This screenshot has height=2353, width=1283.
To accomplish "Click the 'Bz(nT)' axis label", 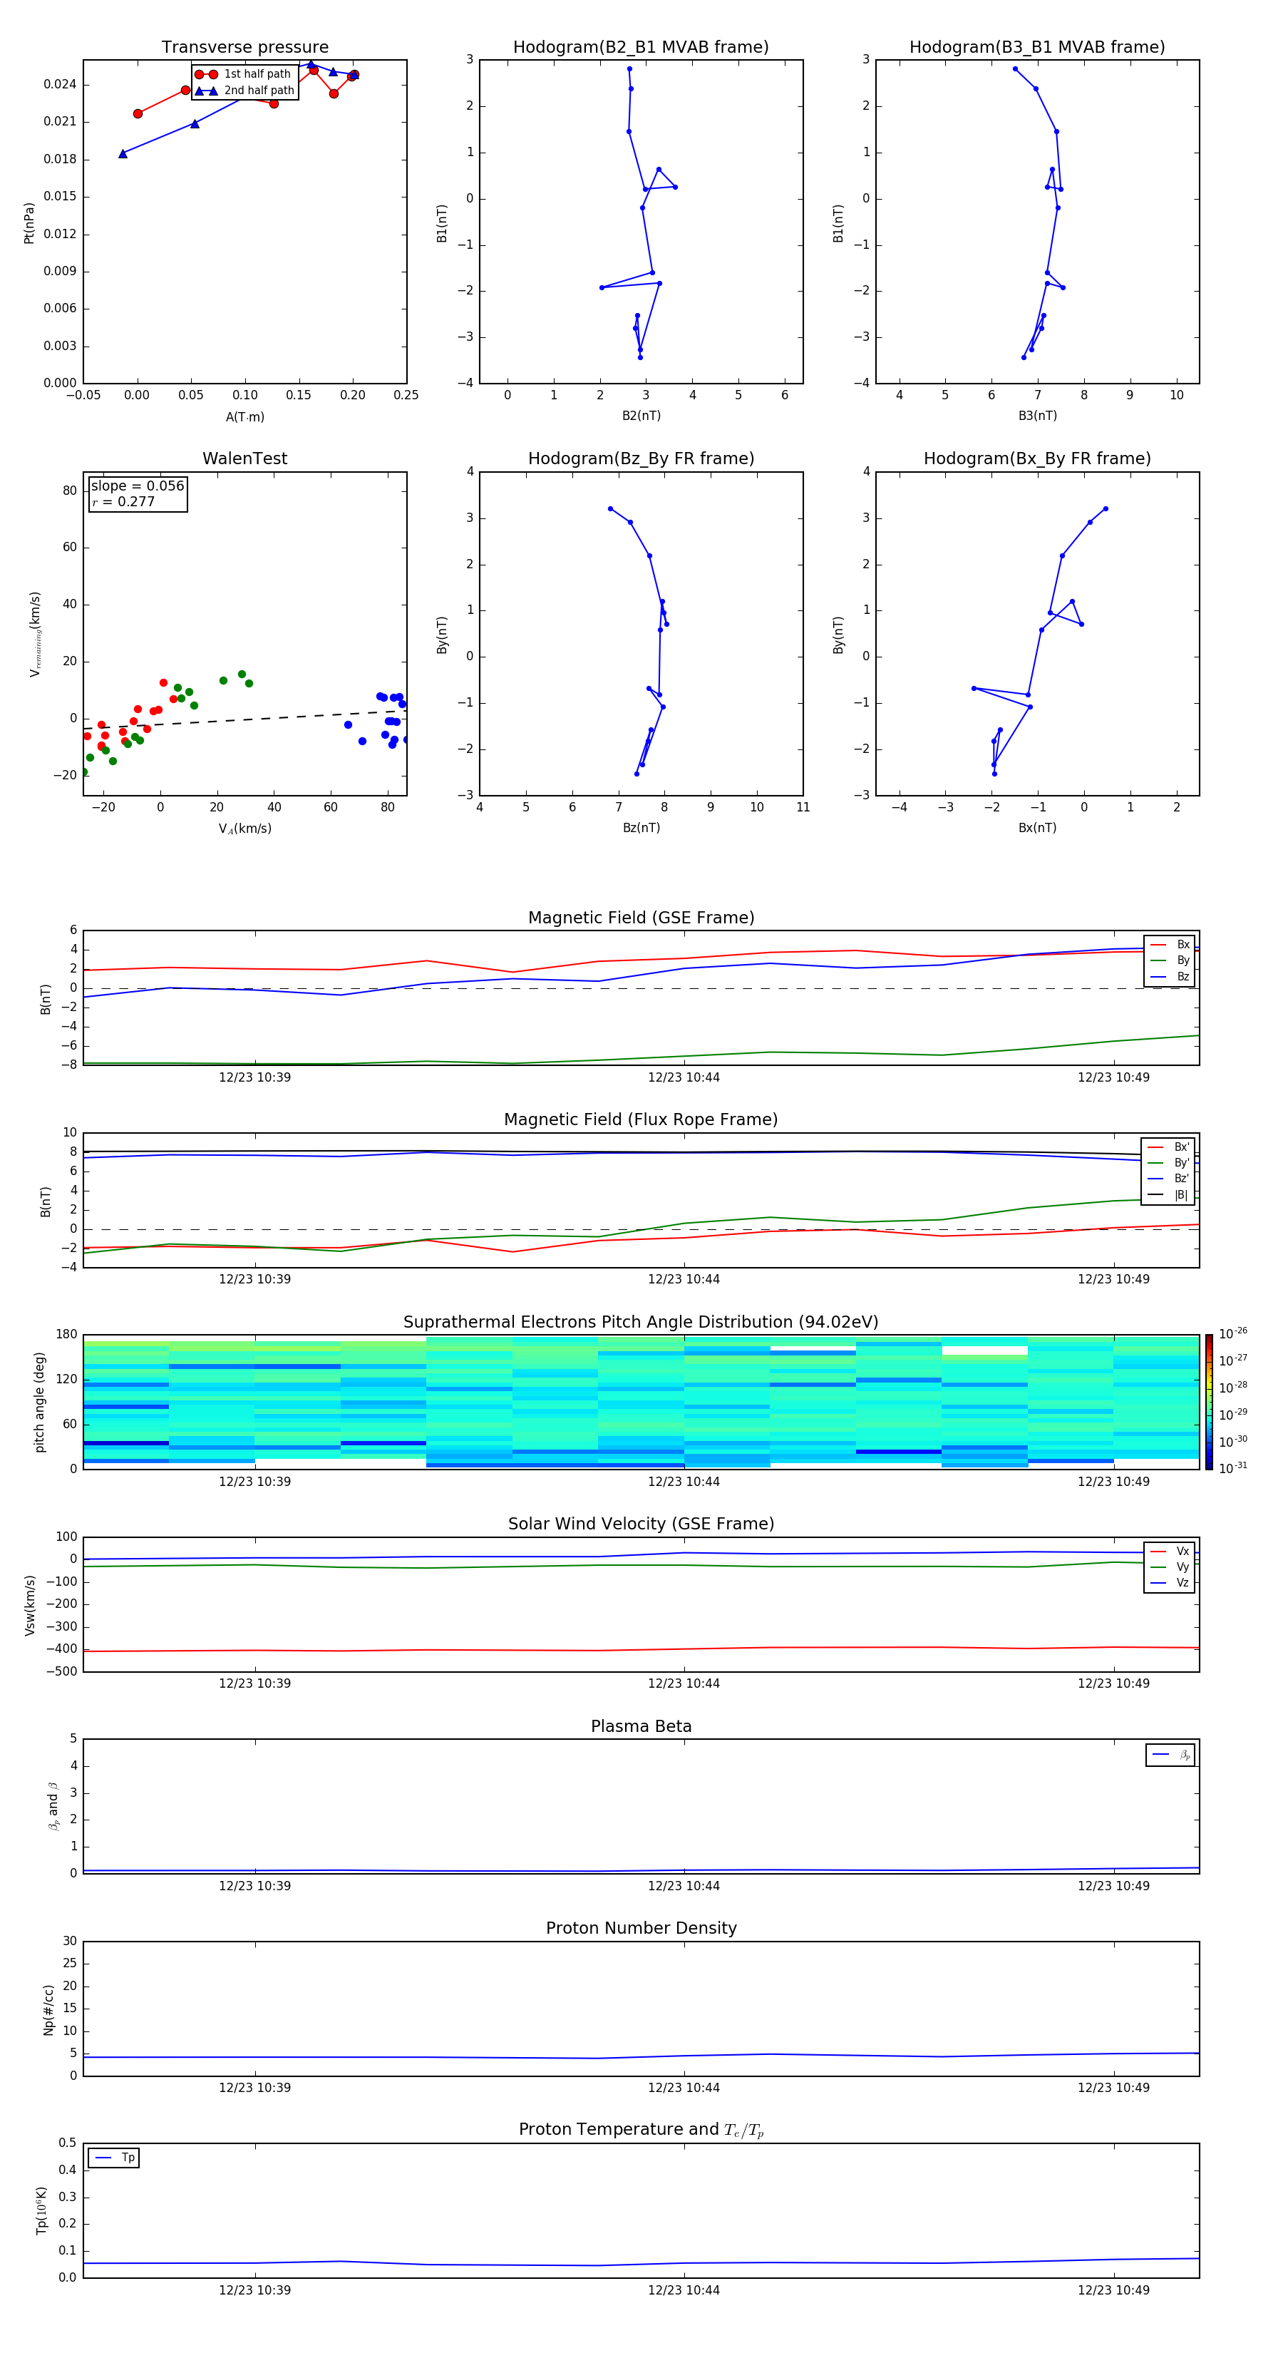I will point(641,829).
